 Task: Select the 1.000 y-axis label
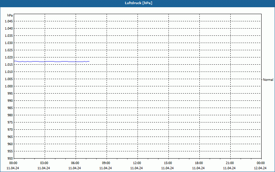pos(9,86)
